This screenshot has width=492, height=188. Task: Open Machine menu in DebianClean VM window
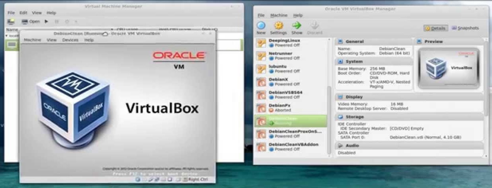click(x=32, y=40)
